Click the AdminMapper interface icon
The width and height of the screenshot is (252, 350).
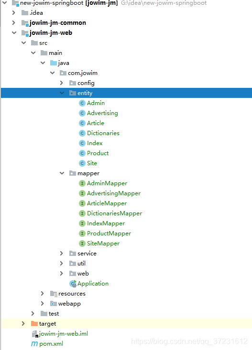pos(82,183)
